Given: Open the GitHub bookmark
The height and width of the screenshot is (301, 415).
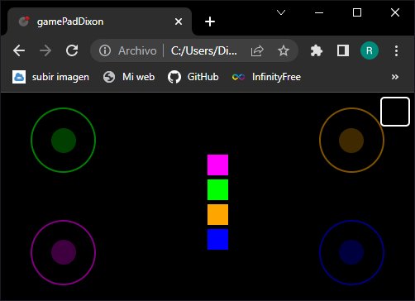Looking at the screenshot, I should (x=193, y=77).
